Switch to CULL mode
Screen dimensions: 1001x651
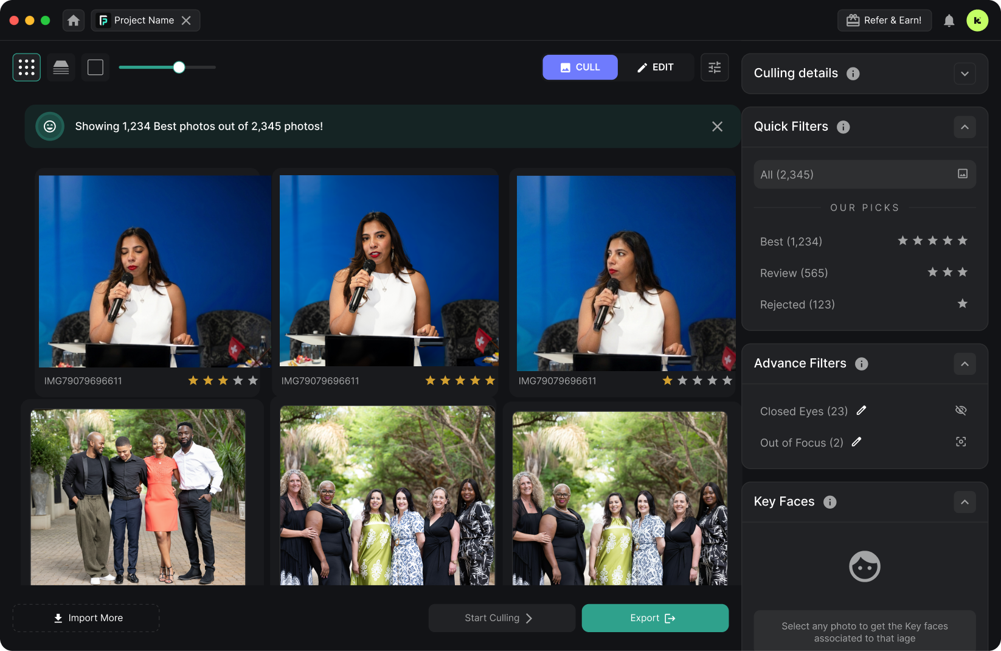[580, 68]
